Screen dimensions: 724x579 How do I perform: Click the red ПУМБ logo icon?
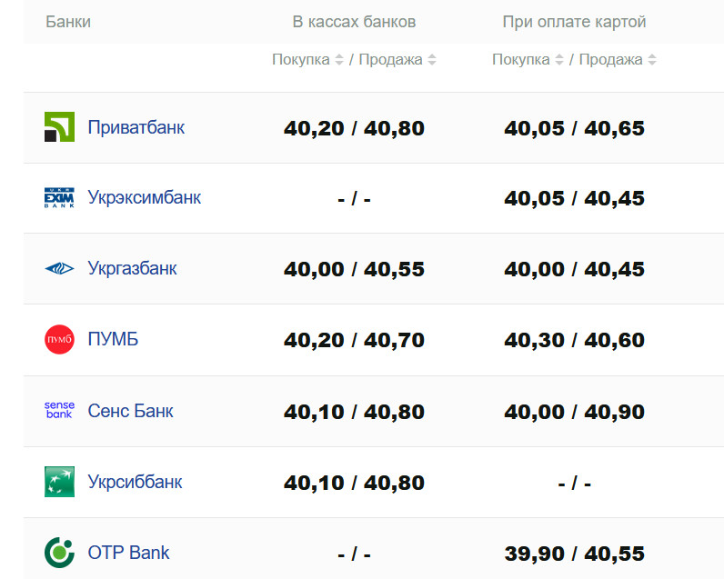pyautogui.click(x=59, y=340)
